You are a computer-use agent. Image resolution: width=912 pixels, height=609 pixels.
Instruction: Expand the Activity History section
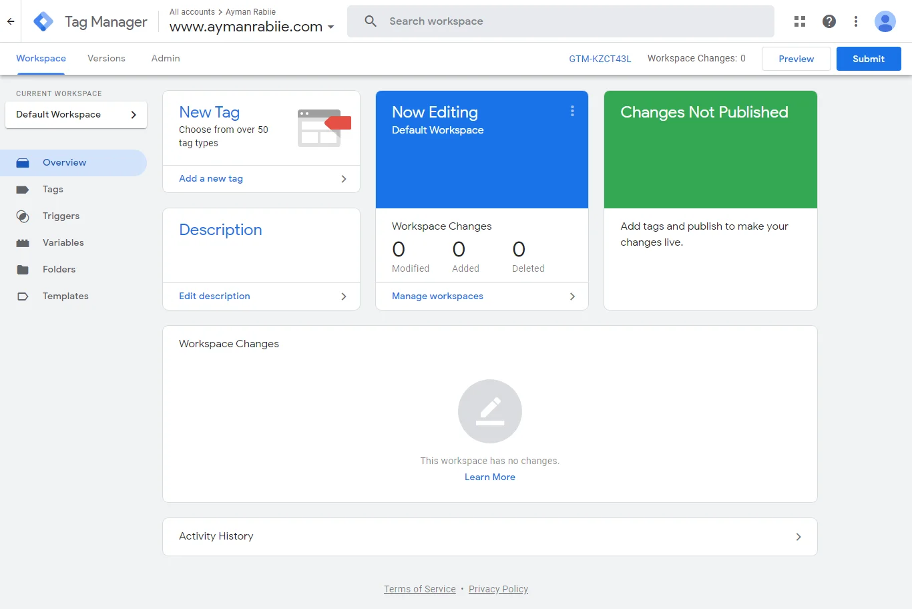(489, 537)
